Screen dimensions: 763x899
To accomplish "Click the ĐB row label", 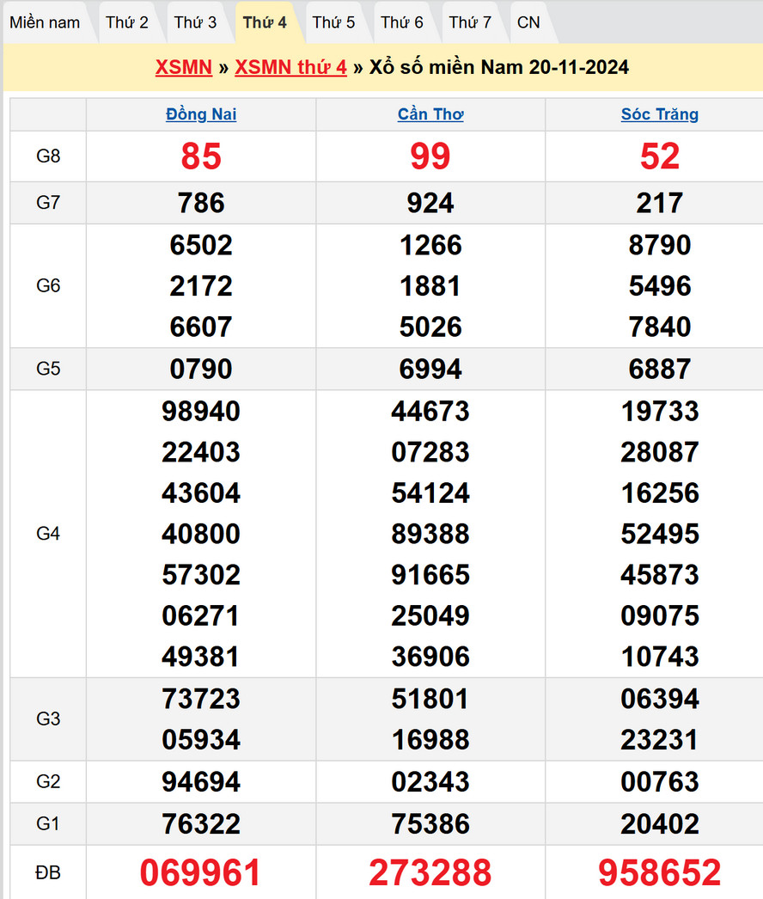I will (48, 872).
